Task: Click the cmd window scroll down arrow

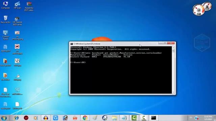Action: (173, 92)
